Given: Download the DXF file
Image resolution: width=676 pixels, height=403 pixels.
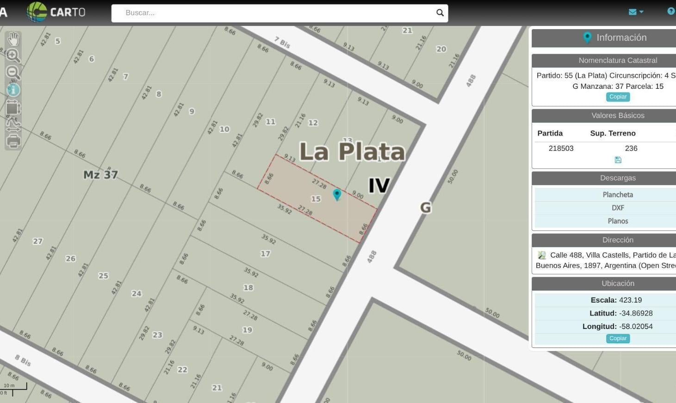Looking at the screenshot, I should pyautogui.click(x=618, y=208).
